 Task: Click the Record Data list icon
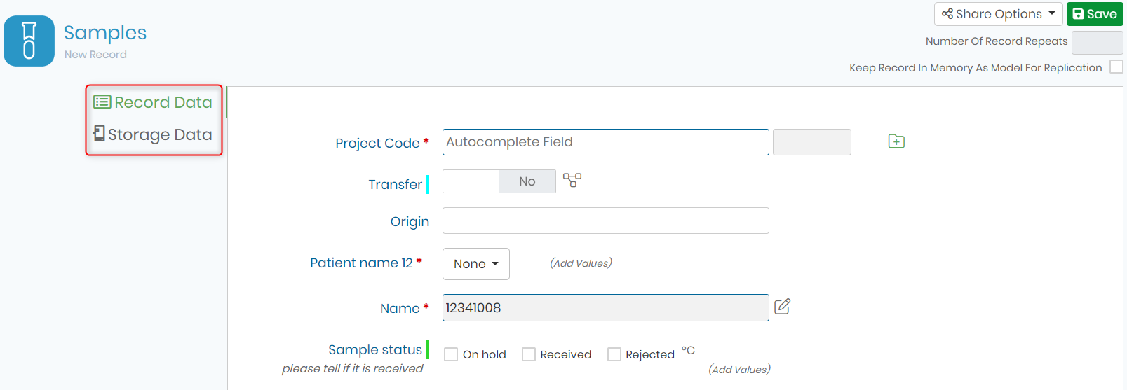[x=102, y=102]
